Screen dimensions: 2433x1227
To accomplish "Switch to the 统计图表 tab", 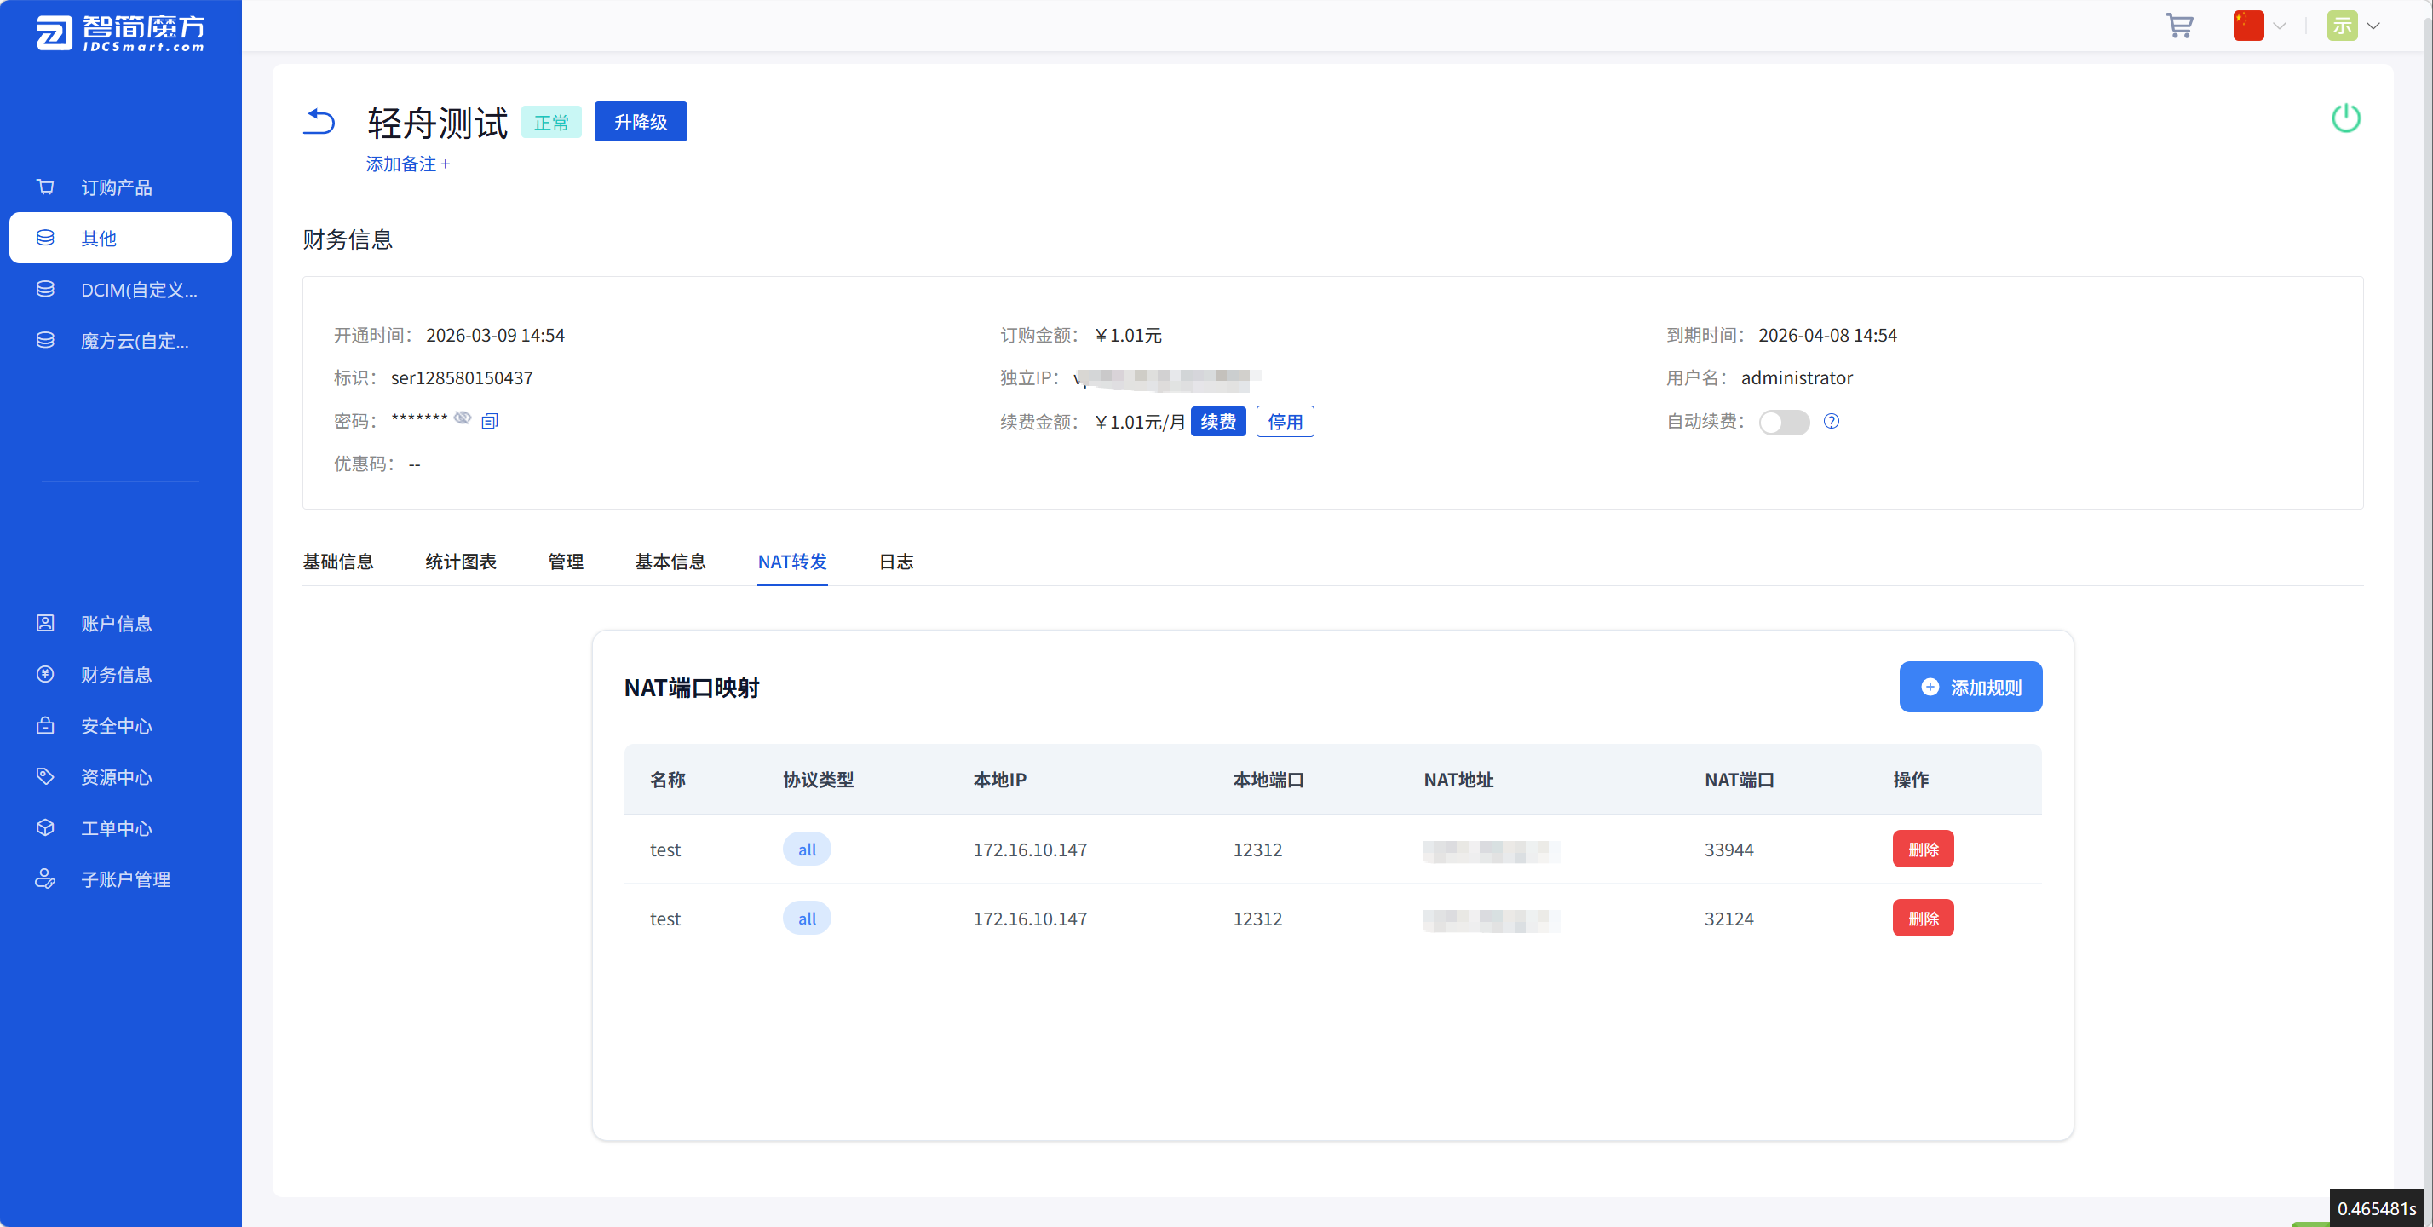I will tap(460, 561).
